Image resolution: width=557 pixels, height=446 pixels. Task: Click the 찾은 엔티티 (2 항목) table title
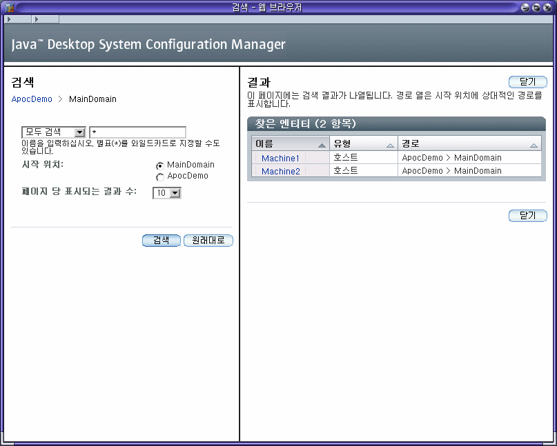(x=306, y=124)
